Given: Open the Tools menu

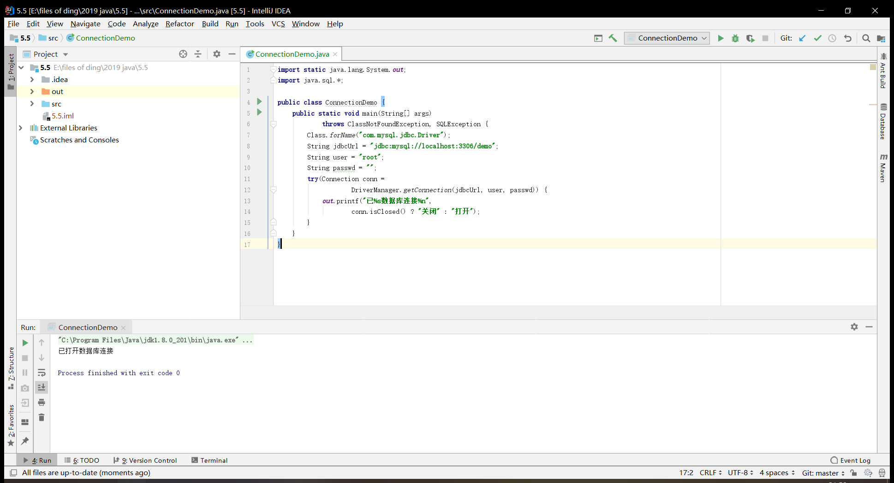Looking at the screenshot, I should [x=255, y=24].
